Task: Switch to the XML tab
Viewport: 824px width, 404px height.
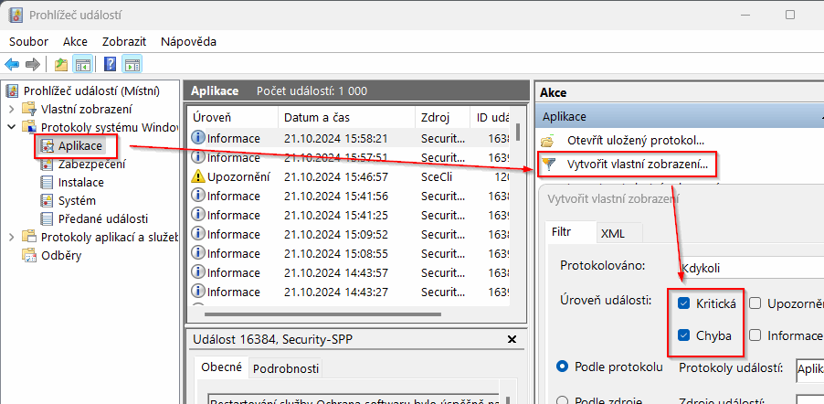Action: 612,233
